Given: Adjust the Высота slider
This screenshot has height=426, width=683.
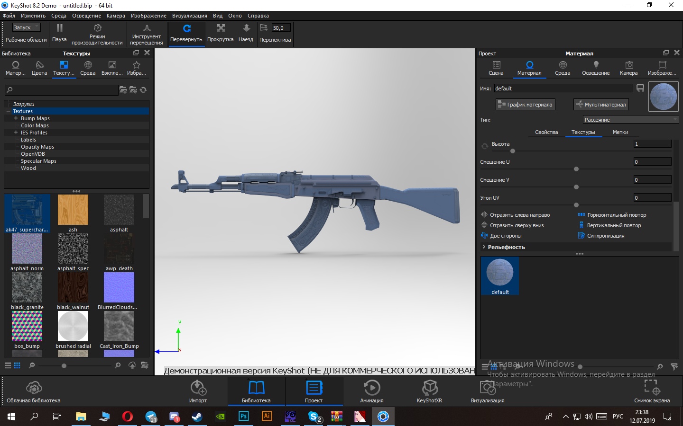Looking at the screenshot, I should pyautogui.click(x=513, y=151).
